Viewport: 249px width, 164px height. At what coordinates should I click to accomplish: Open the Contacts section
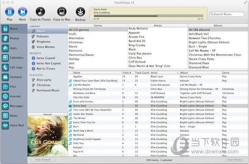pyautogui.click(x=14, y=77)
